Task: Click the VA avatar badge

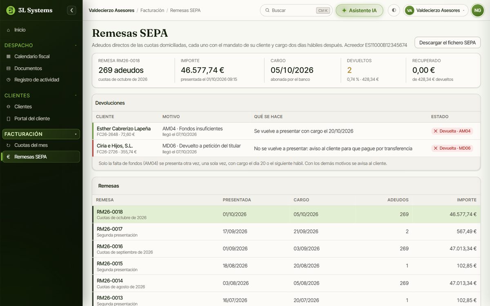Action: tap(410, 10)
